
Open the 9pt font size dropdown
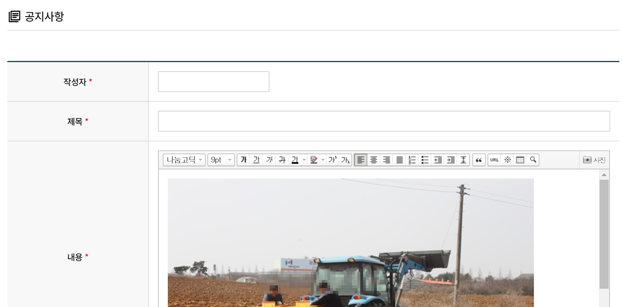click(x=221, y=160)
